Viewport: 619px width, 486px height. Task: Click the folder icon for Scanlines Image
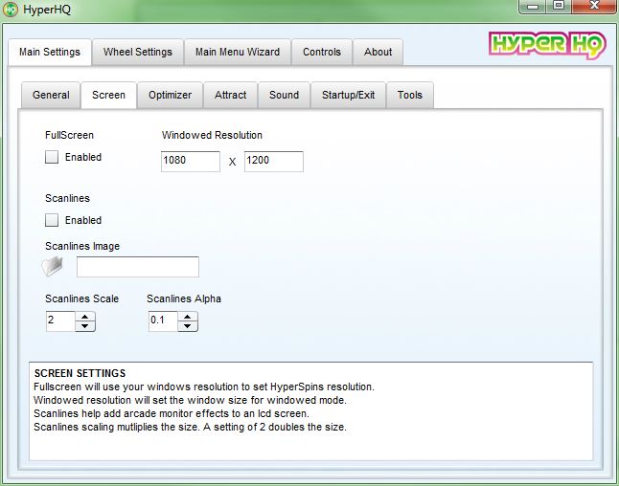point(54,267)
